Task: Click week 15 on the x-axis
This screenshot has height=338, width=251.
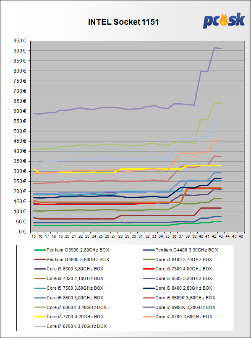Action: coord(34,236)
